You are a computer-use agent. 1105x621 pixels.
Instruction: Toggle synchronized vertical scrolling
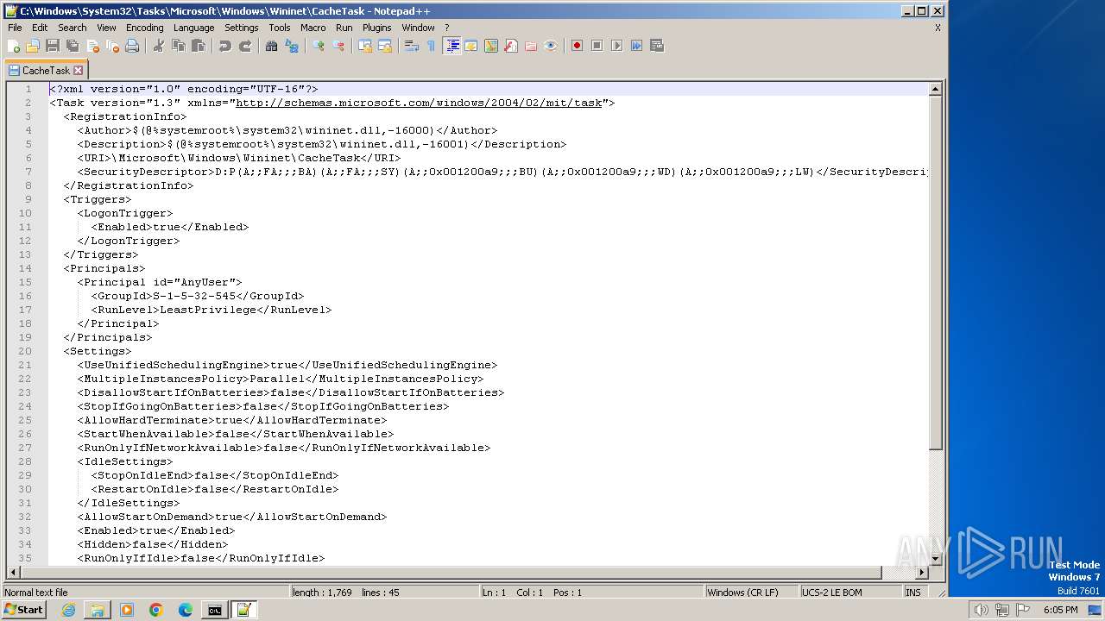(365, 46)
